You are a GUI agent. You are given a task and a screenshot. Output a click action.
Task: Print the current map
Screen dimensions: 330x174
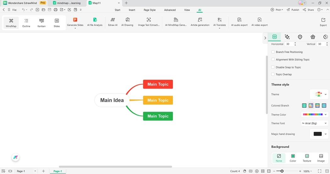(x=56, y=10)
